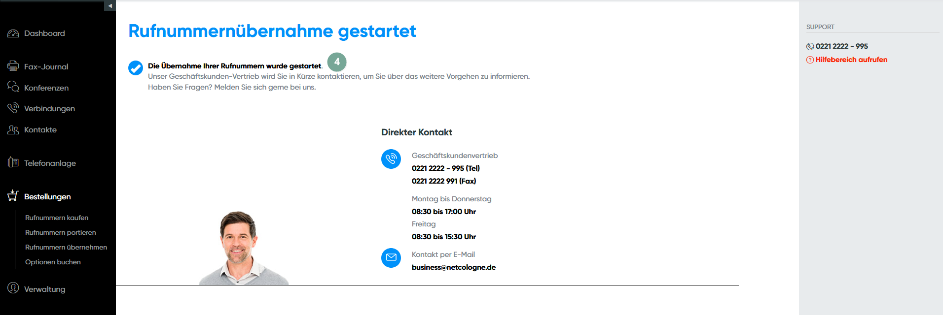Click the green step 4 badge

coord(337,62)
